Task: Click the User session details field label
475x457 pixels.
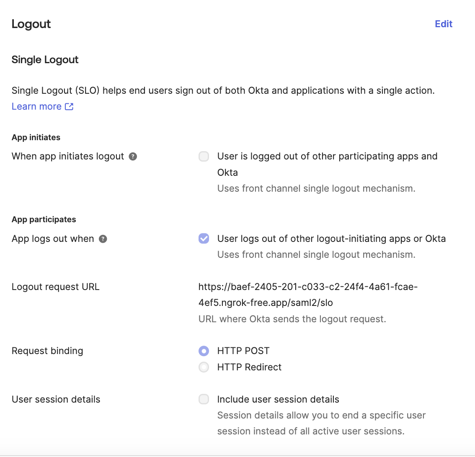Action: pos(56,399)
